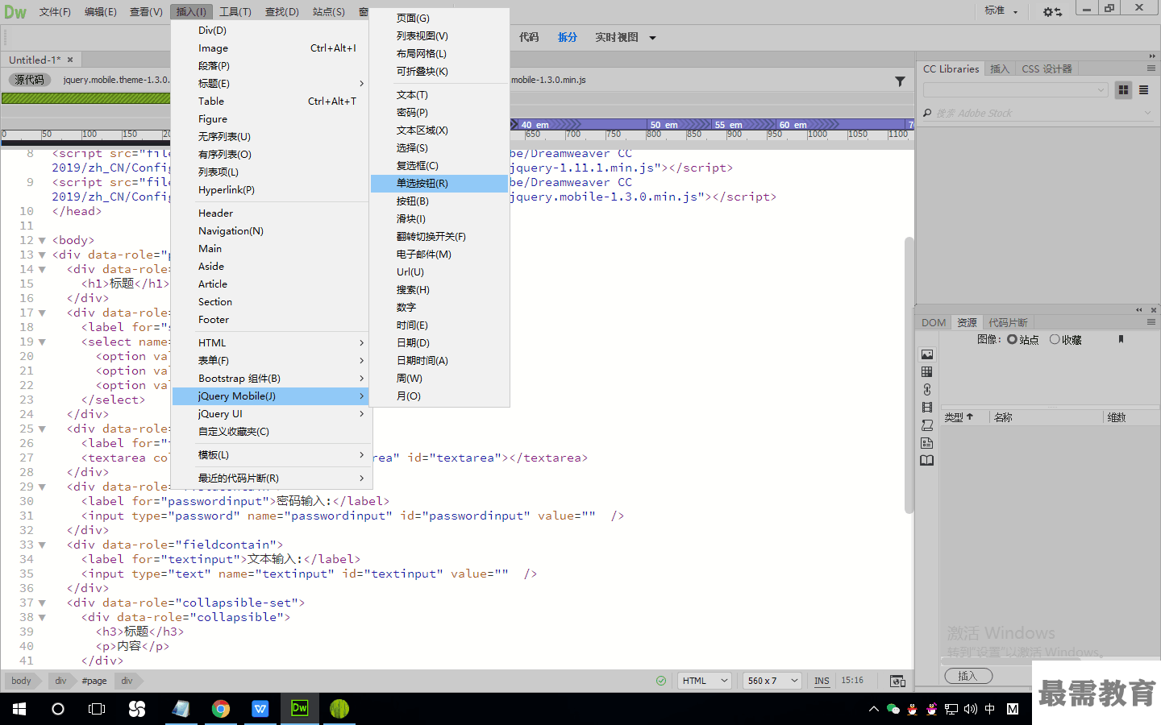This screenshot has width=1161, height=725.
Task: Show image assets in the Assets panel
Action: [x=927, y=354]
